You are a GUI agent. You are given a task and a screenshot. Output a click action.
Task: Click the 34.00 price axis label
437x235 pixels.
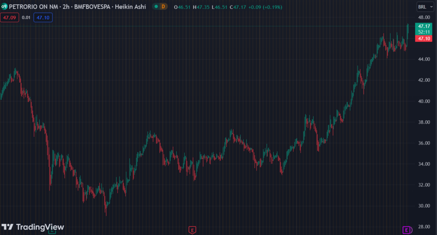(424, 164)
